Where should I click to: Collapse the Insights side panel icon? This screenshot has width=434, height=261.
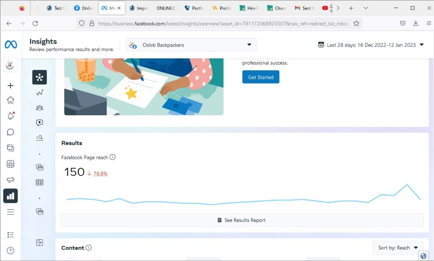(39, 243)
